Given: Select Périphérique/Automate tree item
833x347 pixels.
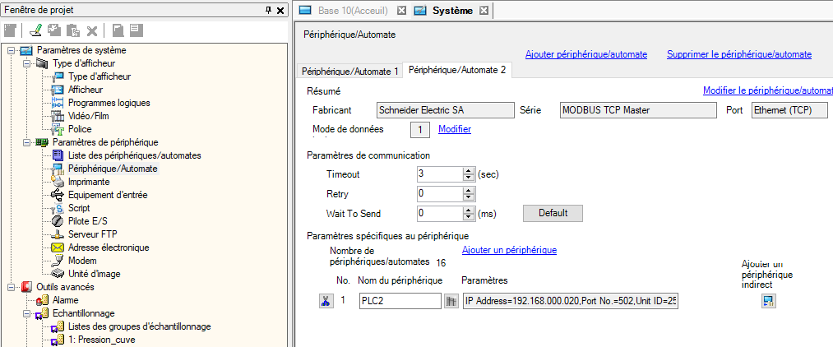Looking at the screenshot, I should 113,169.
